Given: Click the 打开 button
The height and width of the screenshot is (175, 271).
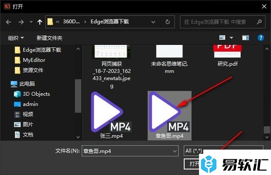Looking at the screenshot, I should click(192, 164).
